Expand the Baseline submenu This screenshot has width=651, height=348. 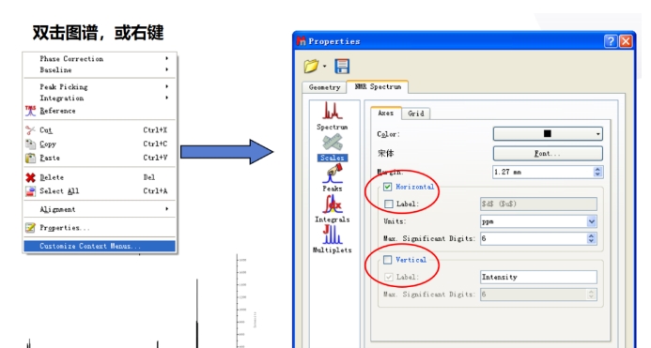167,69
